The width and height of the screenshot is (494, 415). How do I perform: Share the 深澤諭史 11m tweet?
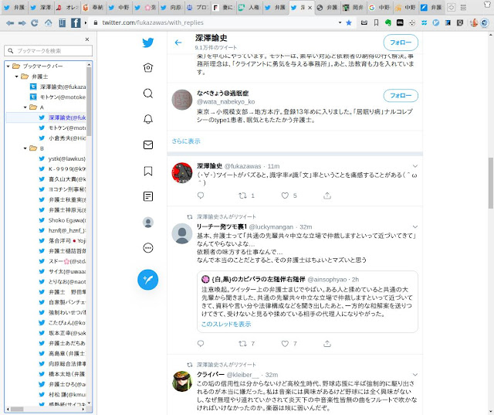[327, 196]
